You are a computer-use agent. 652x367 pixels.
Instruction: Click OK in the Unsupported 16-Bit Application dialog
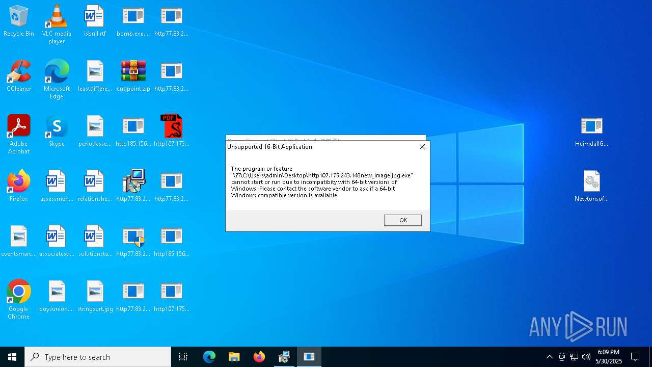[403, 220]
